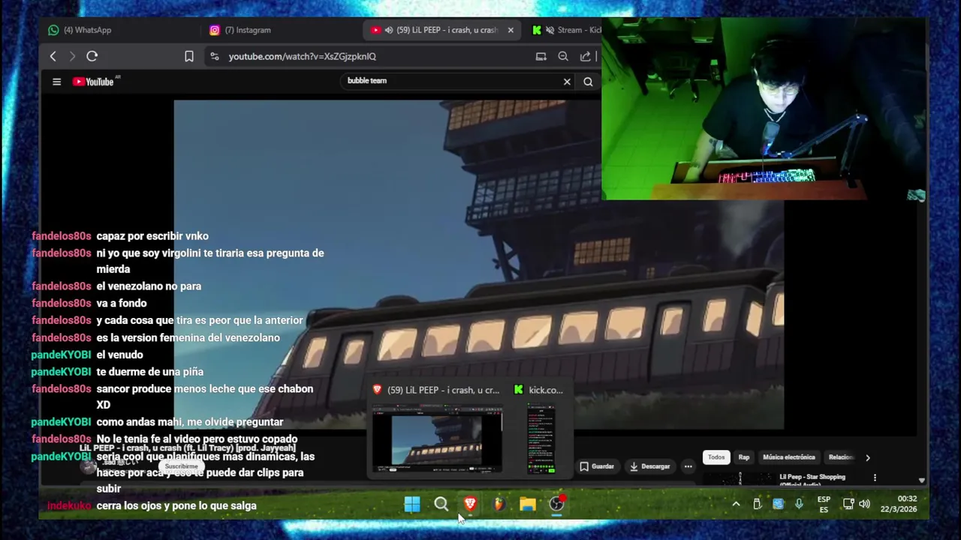Select the Relacionados filter chip
The height and width of the screenshot is (540, 961).
[x=841, y=457]
